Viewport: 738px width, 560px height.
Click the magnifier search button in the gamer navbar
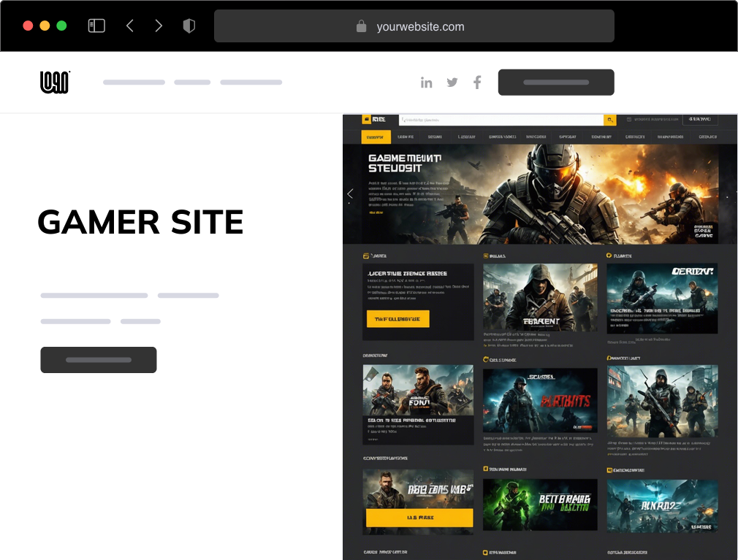click(610, 120)
